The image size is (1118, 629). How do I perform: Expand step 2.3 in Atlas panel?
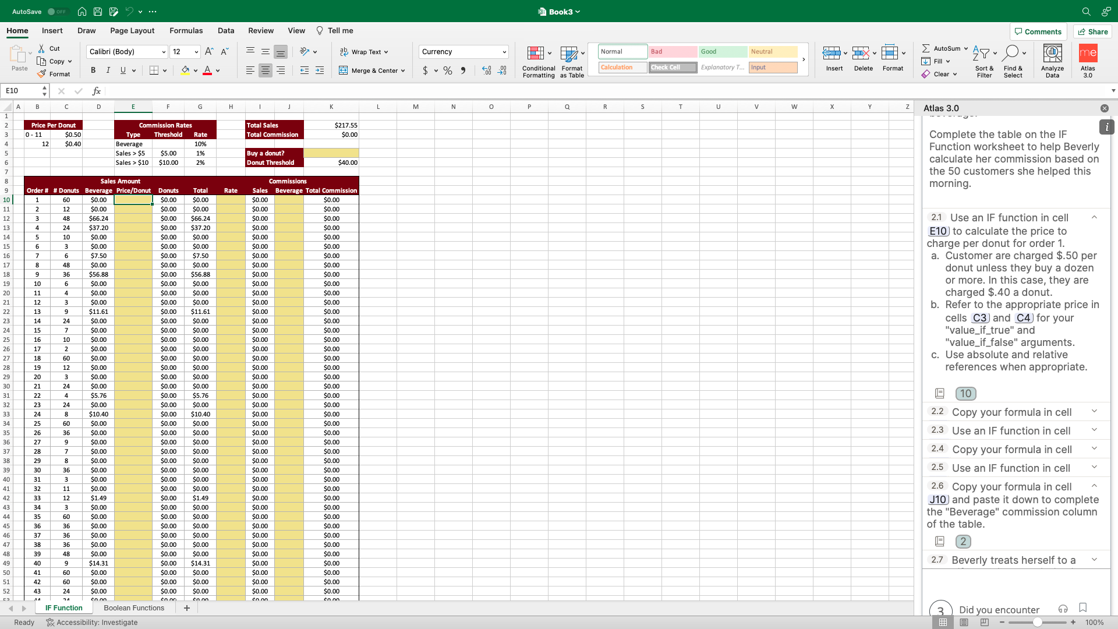click(1094, 430)
